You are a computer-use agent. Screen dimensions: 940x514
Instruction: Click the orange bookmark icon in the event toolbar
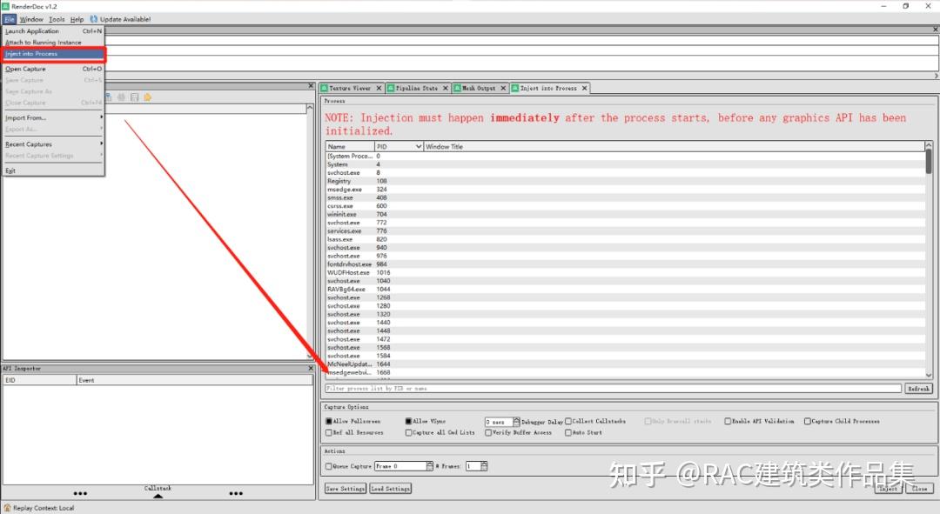[147, 97]
